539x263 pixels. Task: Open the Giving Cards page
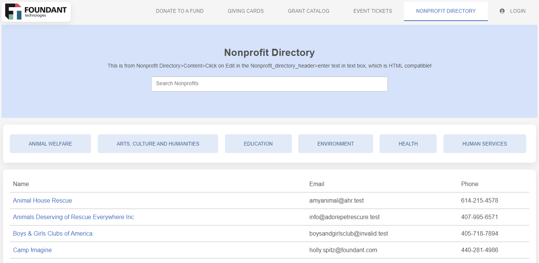246,11
